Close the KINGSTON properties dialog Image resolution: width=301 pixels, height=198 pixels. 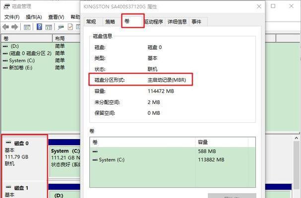259,6
